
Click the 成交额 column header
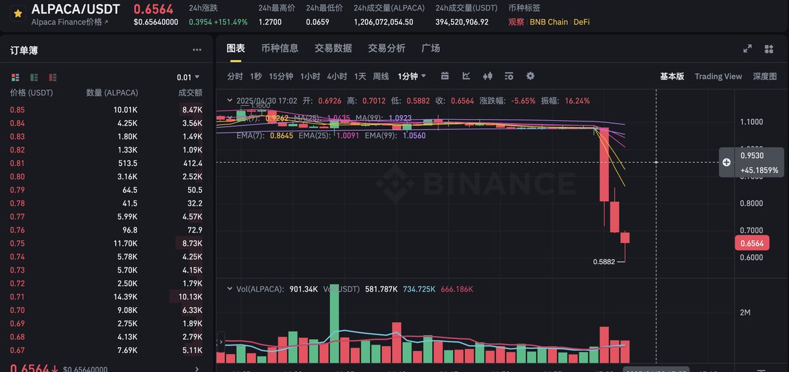[x=190, y=93]
